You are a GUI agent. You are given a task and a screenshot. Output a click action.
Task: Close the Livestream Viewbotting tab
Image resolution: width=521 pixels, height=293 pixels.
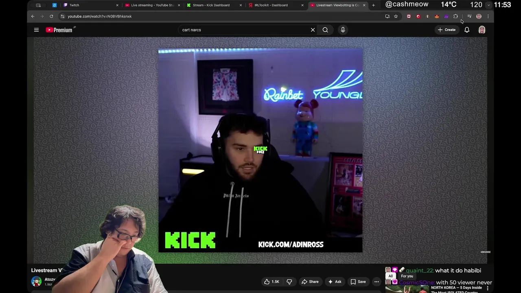pos(364,5)
